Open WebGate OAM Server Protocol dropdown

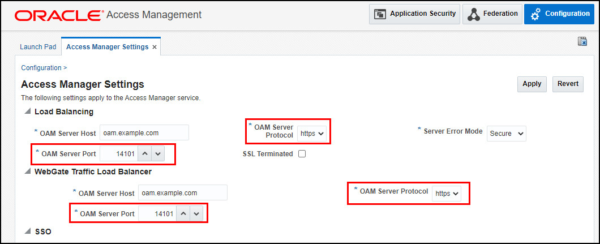point(447,194)
